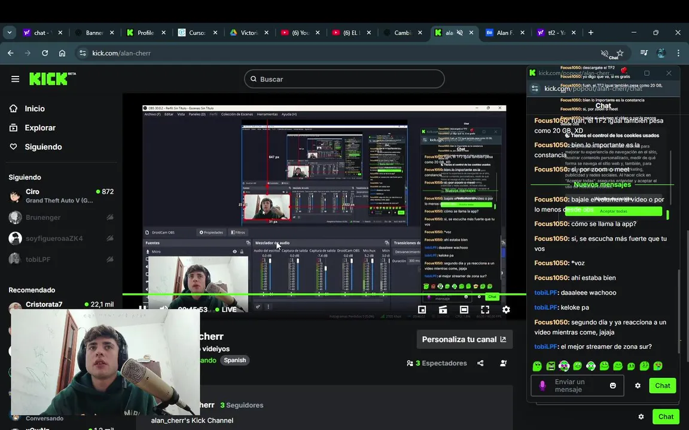Open soyfigueroaaZK4's channel in sidebar
The width and height of the screenshot is (689, 430).
click(61, 238)
